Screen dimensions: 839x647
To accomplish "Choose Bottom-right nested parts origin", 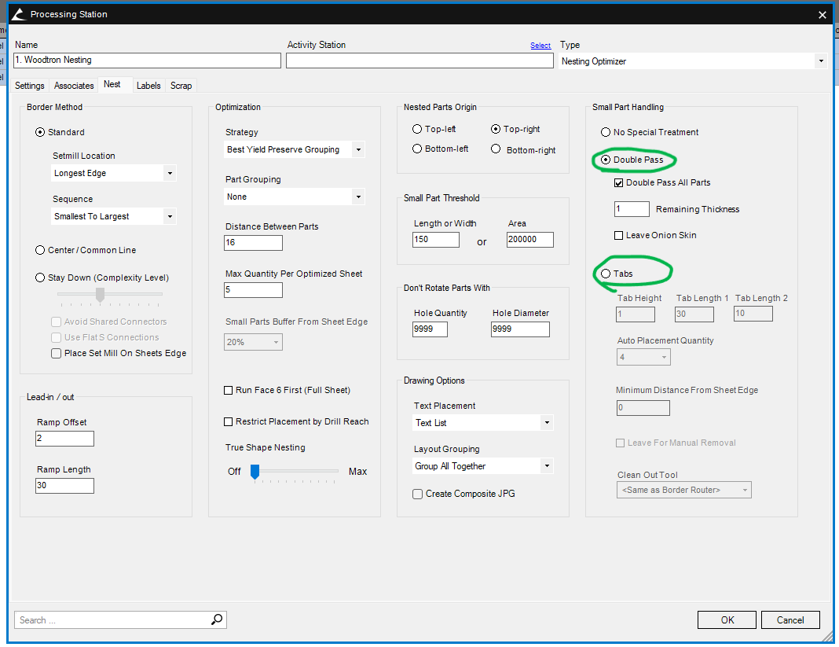I will coord(496,149).
